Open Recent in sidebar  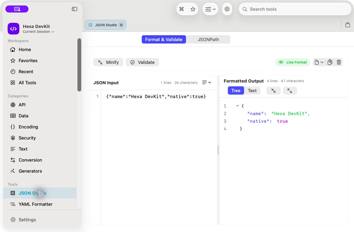40,72
